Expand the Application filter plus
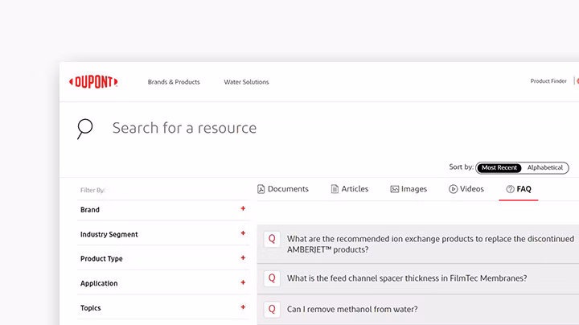Image resolution: width=579 pixels, height=325 pixels. coord(243,282)
